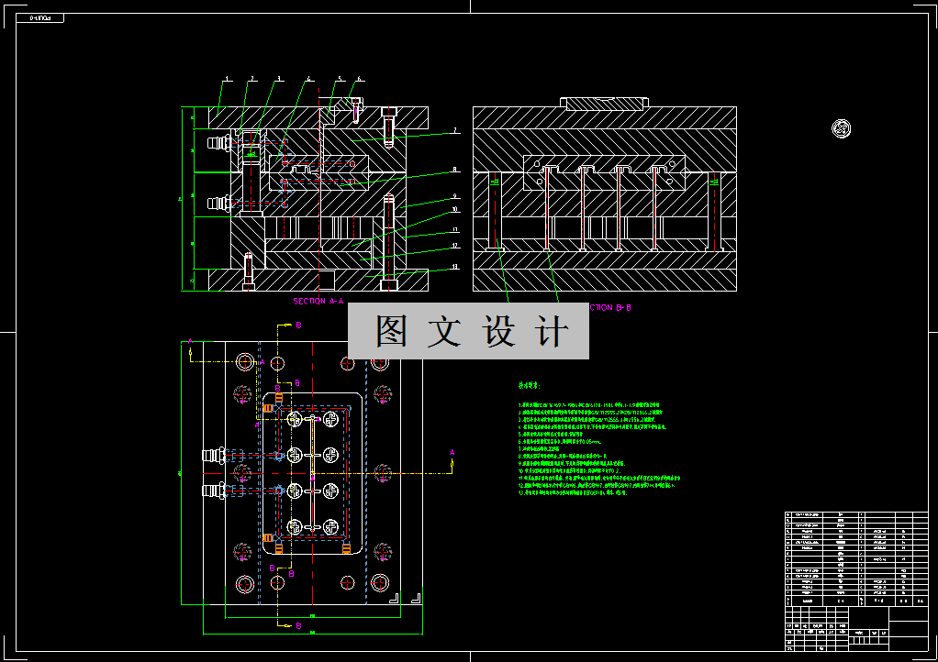This screenshot has height=662, width=938.
Task: Select the parts list table
Action: coord(856,558)
